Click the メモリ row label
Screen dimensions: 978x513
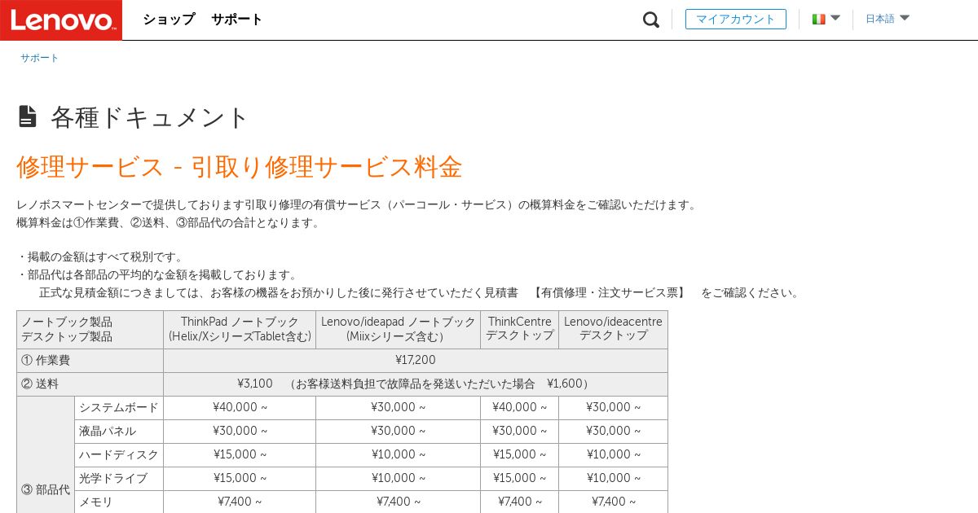point(119,502)
